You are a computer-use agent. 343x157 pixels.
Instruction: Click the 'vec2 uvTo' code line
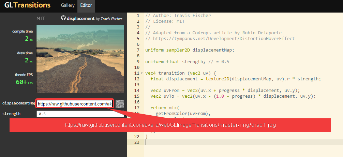[233, 96]
